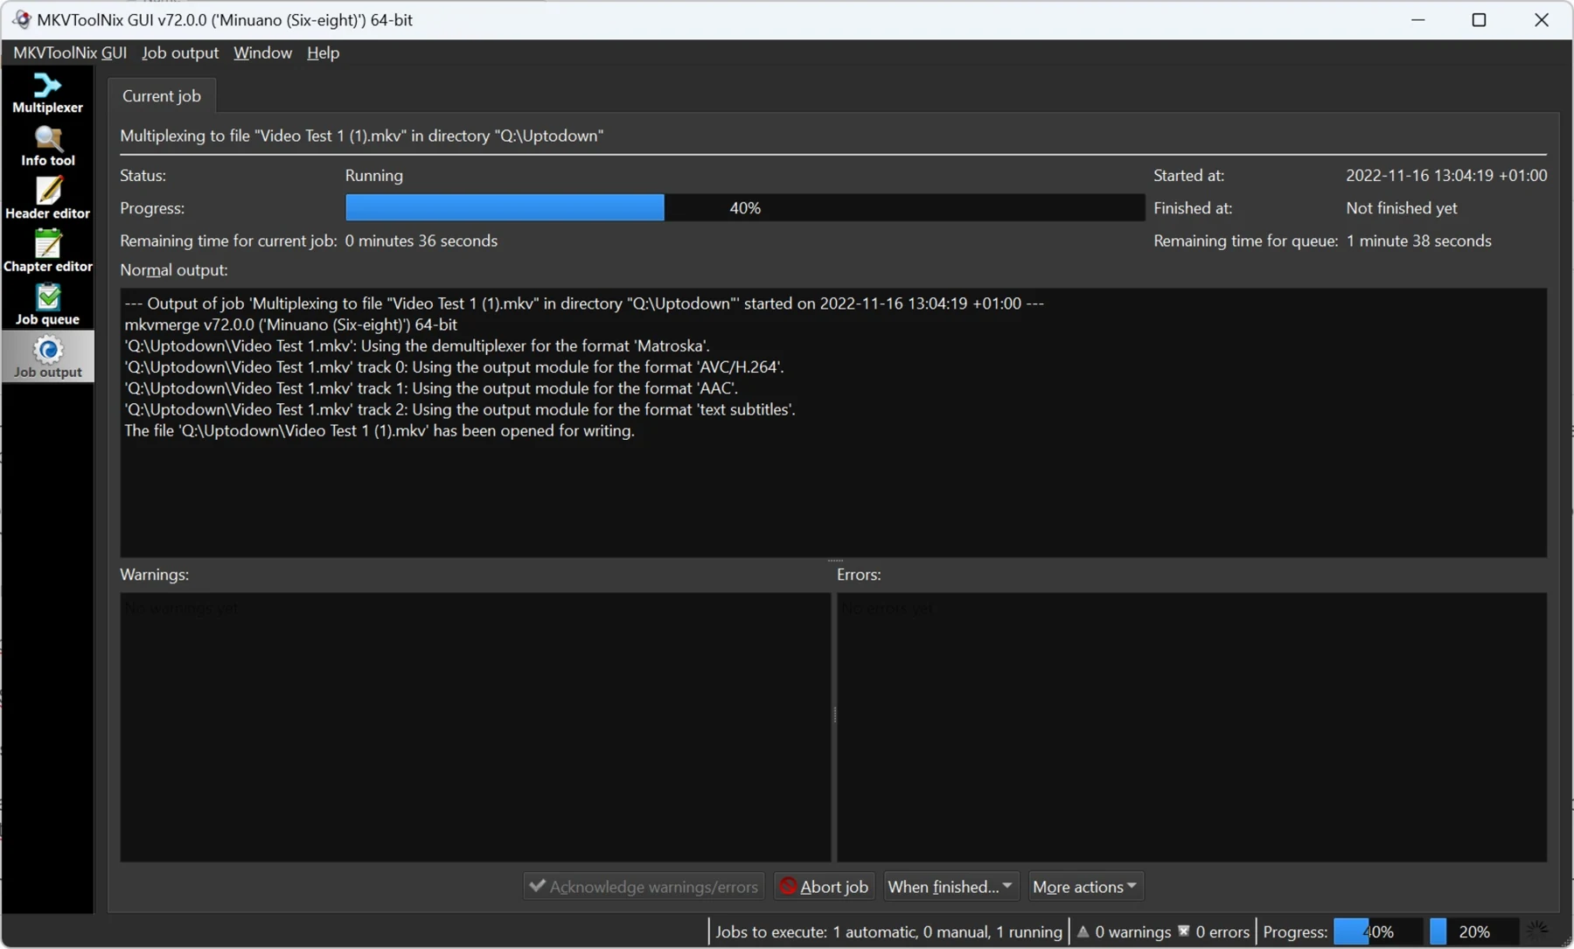The image size is (1574, 949).
Task: Click the track 1 'AAC' output line
Action: click(431, 387)
